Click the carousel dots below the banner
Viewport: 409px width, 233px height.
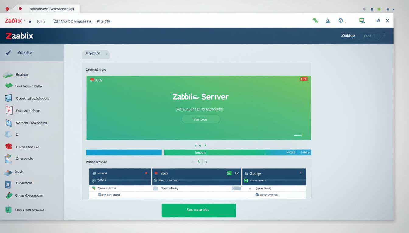(200, 146)
